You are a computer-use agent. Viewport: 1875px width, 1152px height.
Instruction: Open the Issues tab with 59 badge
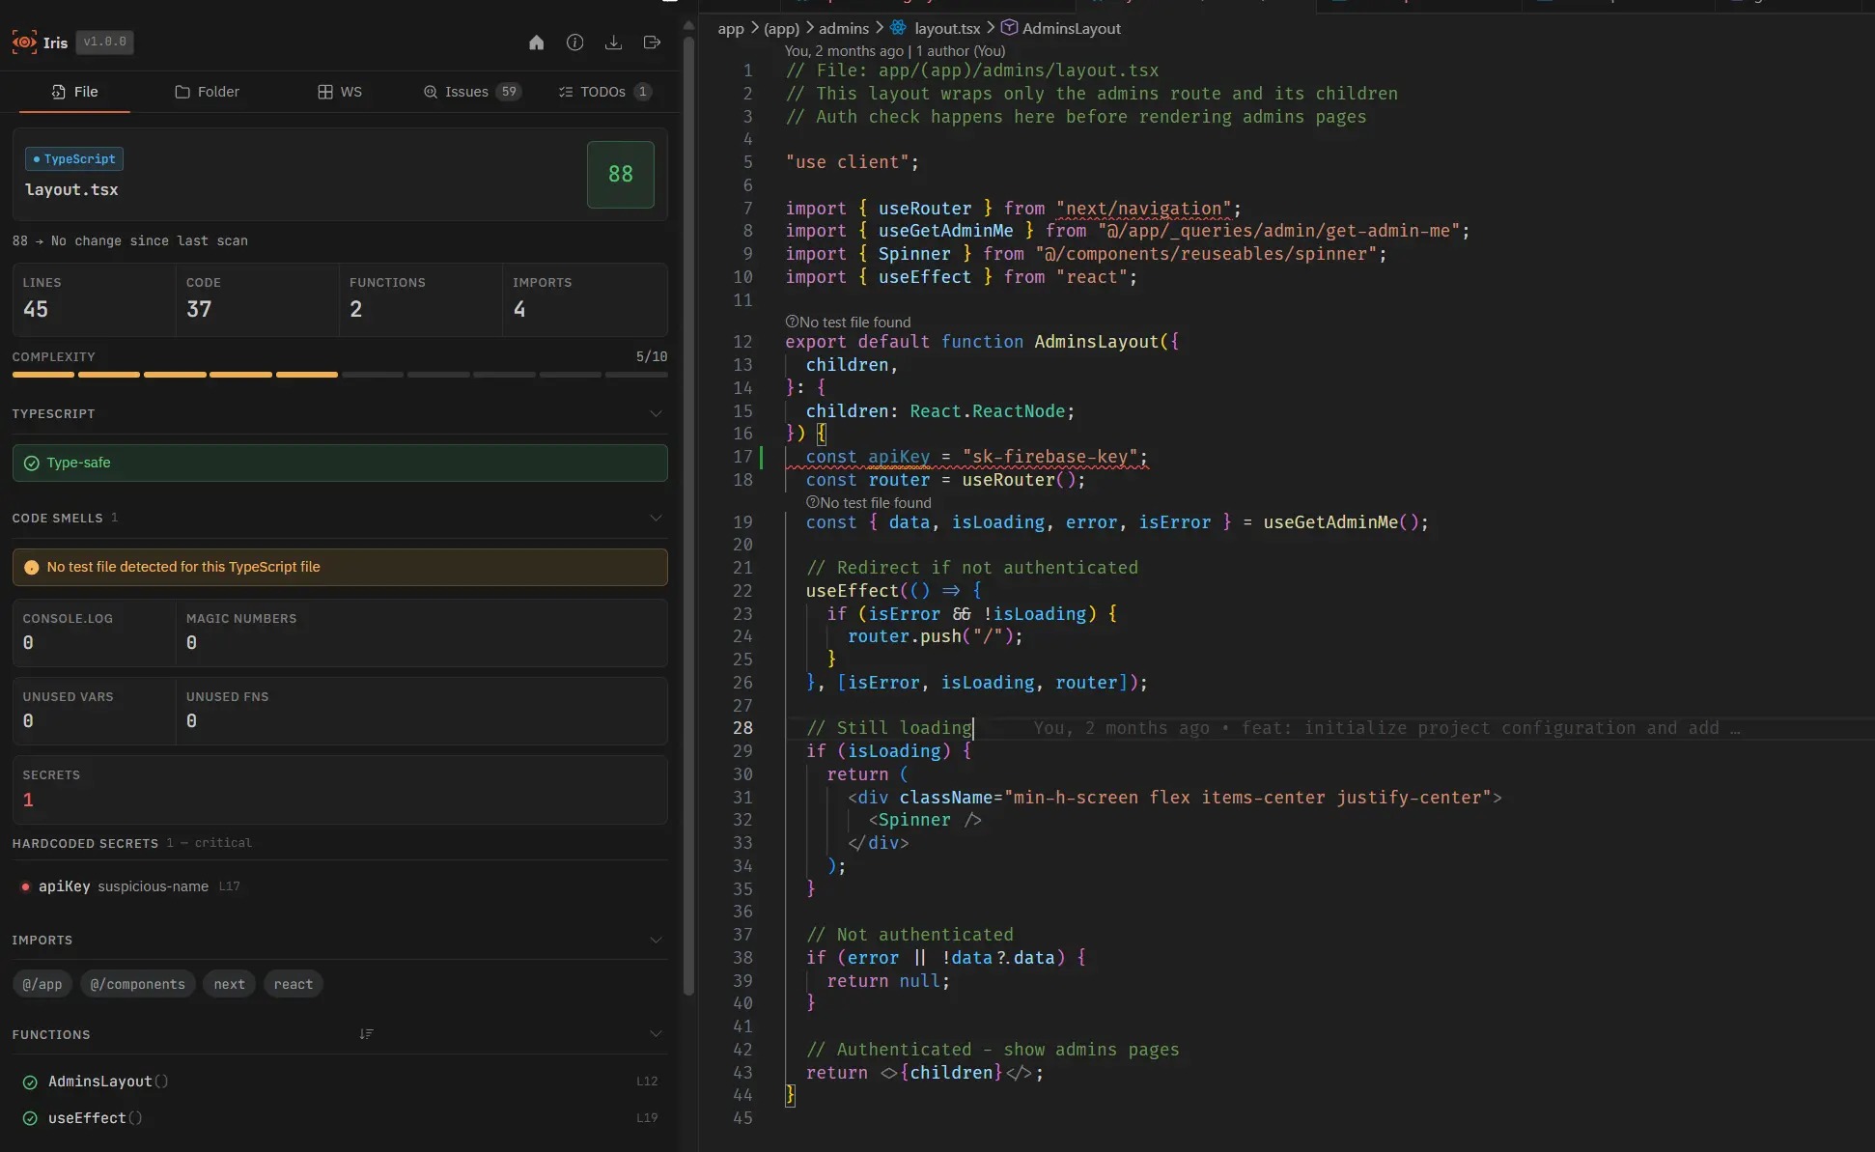tap(472, 92)
